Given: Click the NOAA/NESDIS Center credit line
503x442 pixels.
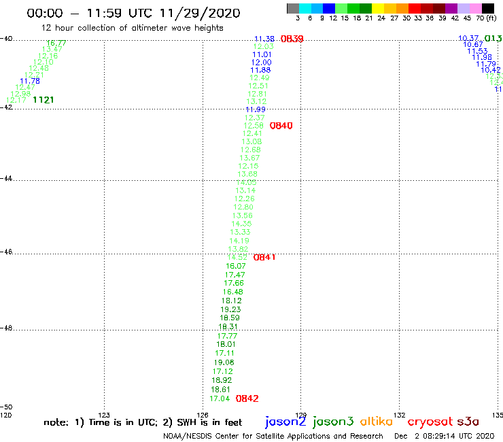Looking at the screenshot, I should pos(273,437).
